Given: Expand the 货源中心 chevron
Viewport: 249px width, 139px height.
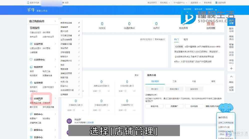Looking at the screenshot, I should [x=55, y=137].
